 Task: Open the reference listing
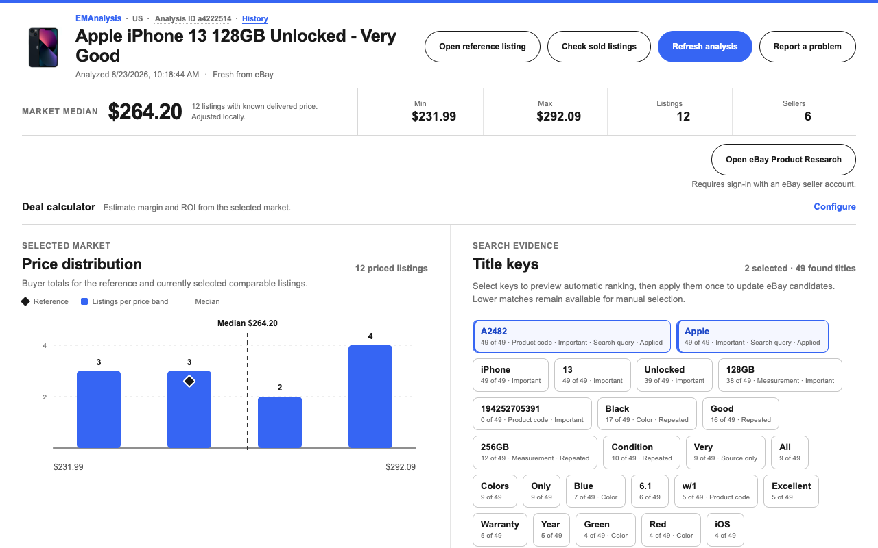click(x=482, y=47)
